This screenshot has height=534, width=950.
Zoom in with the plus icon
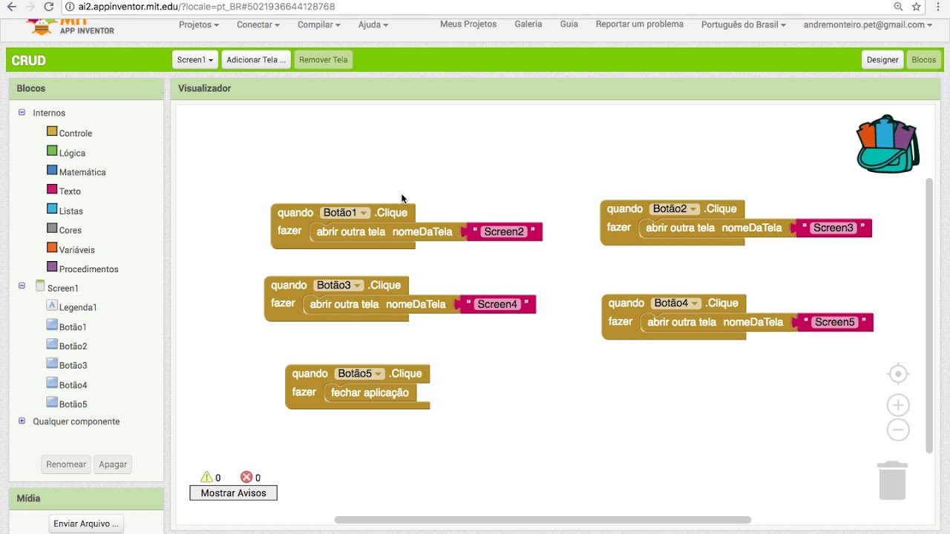(x=898, y=405)
